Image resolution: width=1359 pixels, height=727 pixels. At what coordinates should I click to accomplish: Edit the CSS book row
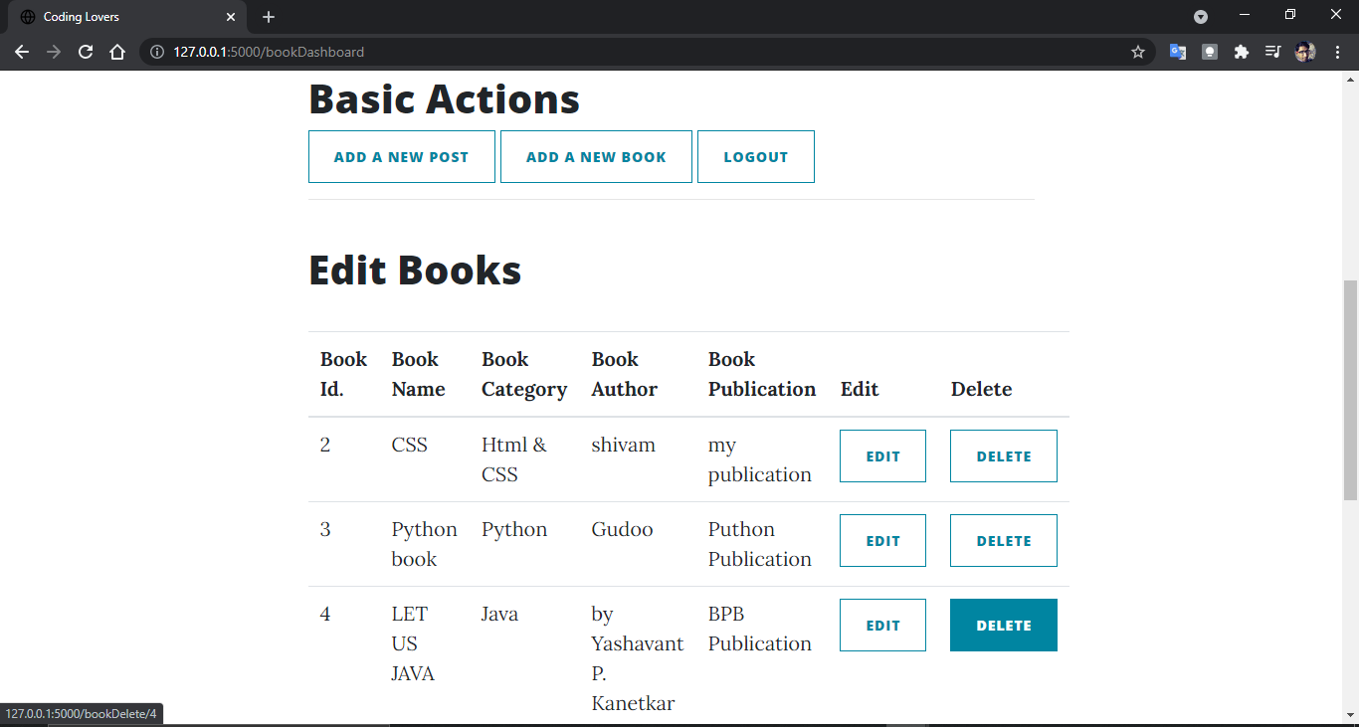tap(882, 456)
